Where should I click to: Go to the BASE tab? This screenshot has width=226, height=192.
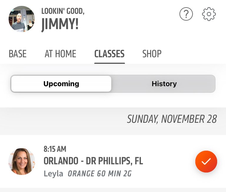(18, 54)
